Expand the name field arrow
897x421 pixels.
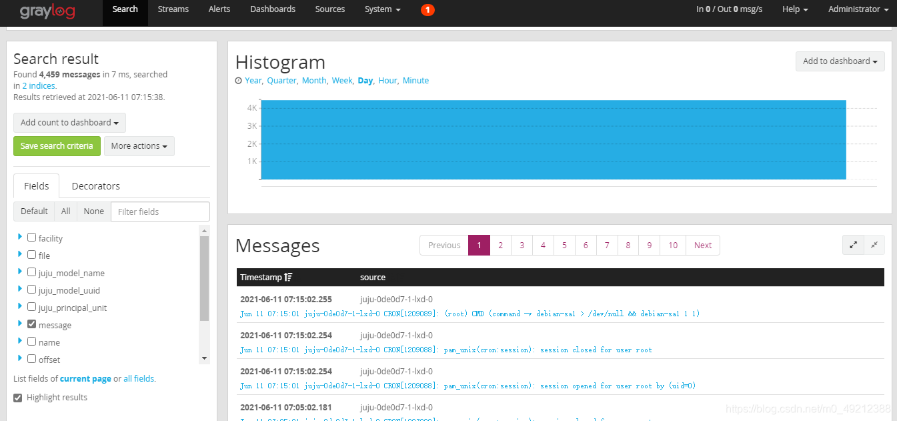click(20, 341)
